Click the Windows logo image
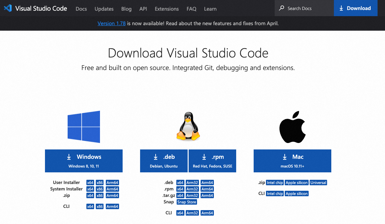385x224 pixels. pyautogui.click(x=84, y=127)
